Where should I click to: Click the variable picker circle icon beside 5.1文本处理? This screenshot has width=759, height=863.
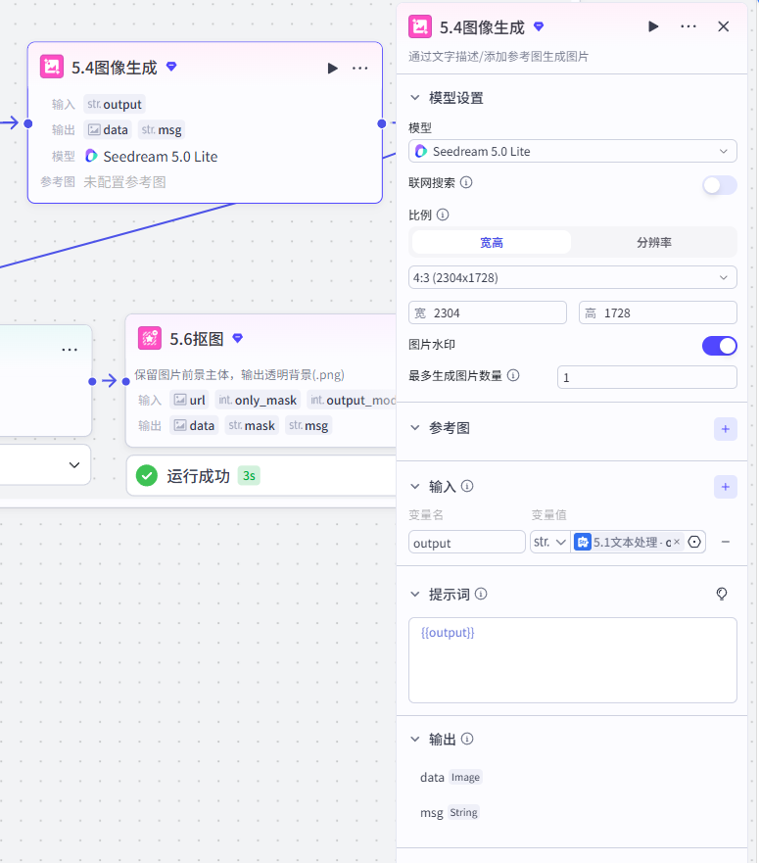click(694, 542)
